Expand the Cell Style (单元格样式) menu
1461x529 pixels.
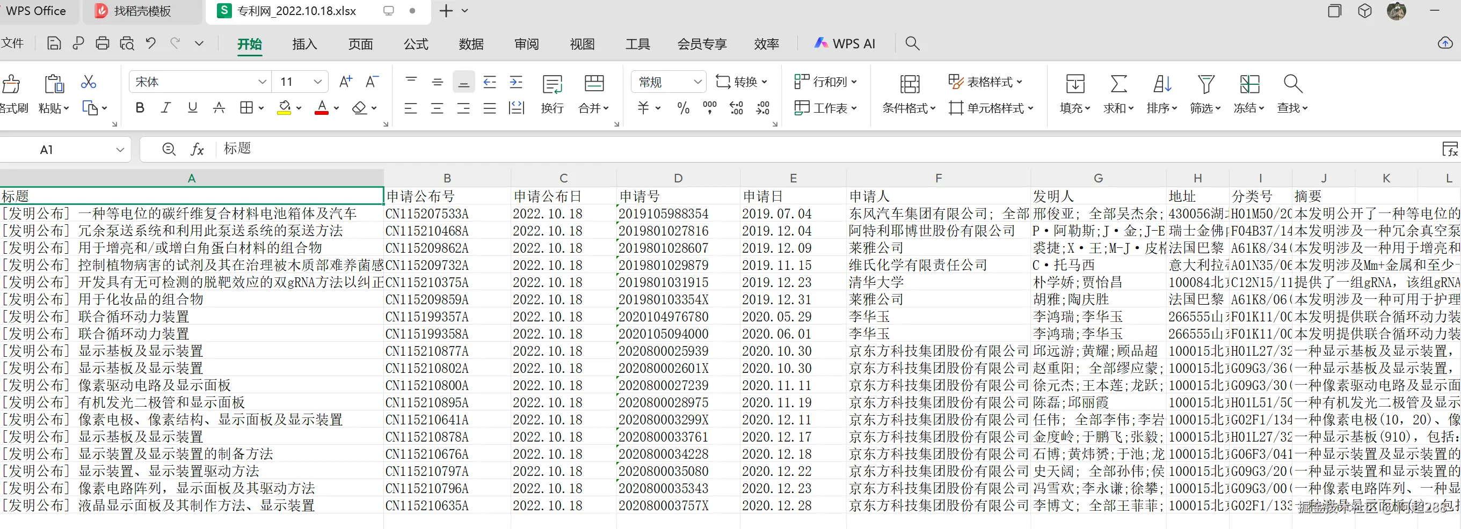991,108
